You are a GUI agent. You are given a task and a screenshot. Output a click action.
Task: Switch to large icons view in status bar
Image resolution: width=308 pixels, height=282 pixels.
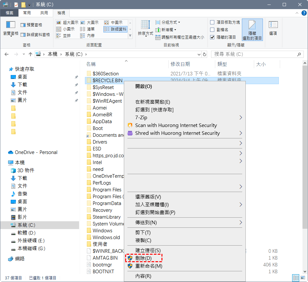click(x=303, y=278)
